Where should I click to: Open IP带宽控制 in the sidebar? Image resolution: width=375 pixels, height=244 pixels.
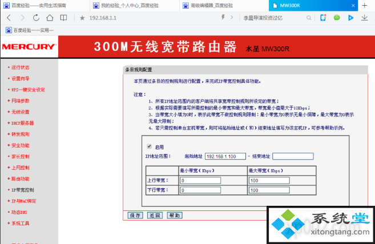(23, 190)
